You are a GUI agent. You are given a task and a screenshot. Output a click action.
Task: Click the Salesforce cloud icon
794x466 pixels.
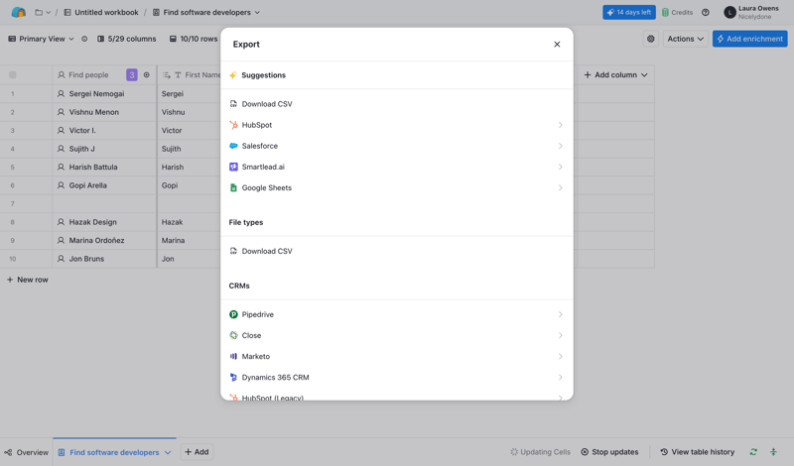[x=233, y=146]
